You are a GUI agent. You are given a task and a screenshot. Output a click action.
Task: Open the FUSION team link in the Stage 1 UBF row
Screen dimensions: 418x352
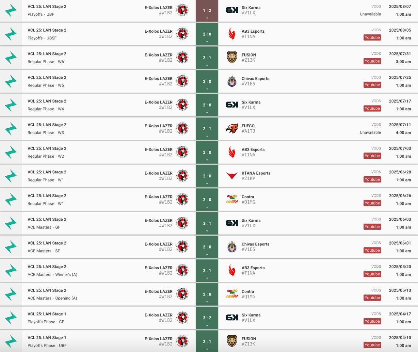pyautogui.click(x=249, y=339)
